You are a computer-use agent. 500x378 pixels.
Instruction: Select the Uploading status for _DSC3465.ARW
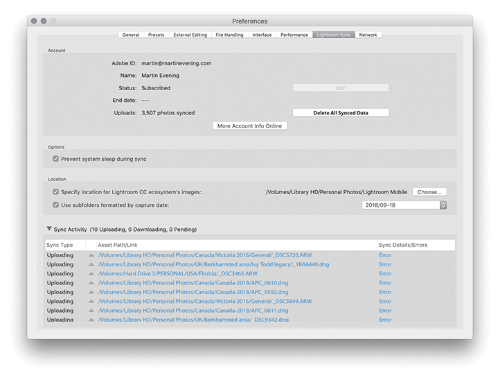click(60, 273)
